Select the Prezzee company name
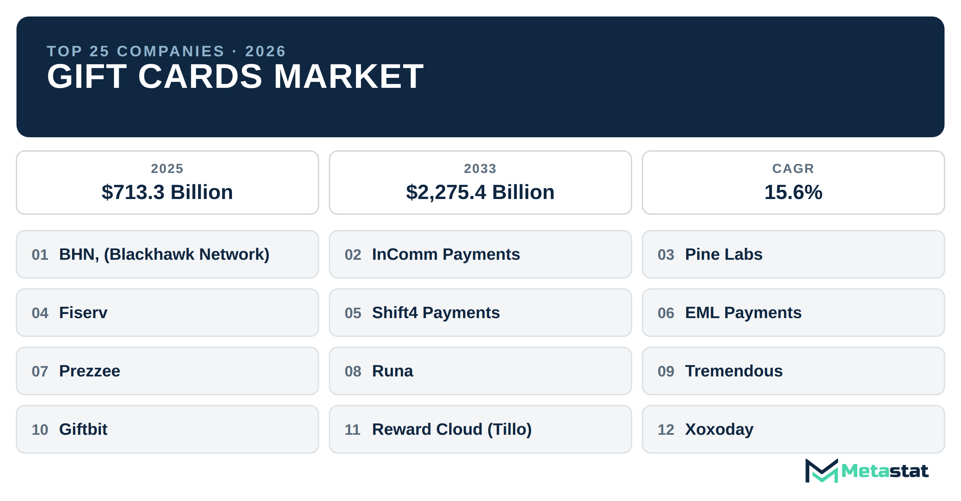Viewport: 961px width, 501px height. pyautogui.click(x=90, y=371)
